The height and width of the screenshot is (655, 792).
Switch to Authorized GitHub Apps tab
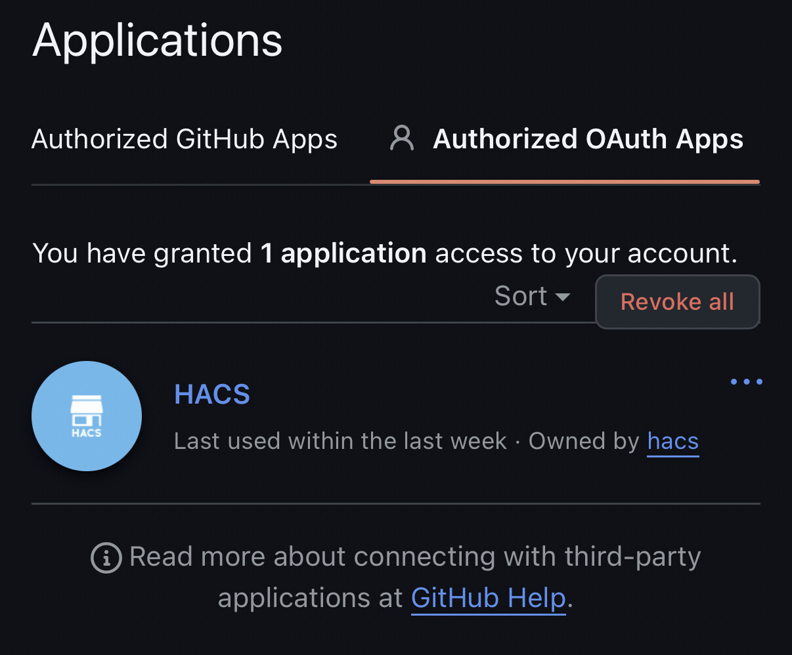tap(185, 139)
